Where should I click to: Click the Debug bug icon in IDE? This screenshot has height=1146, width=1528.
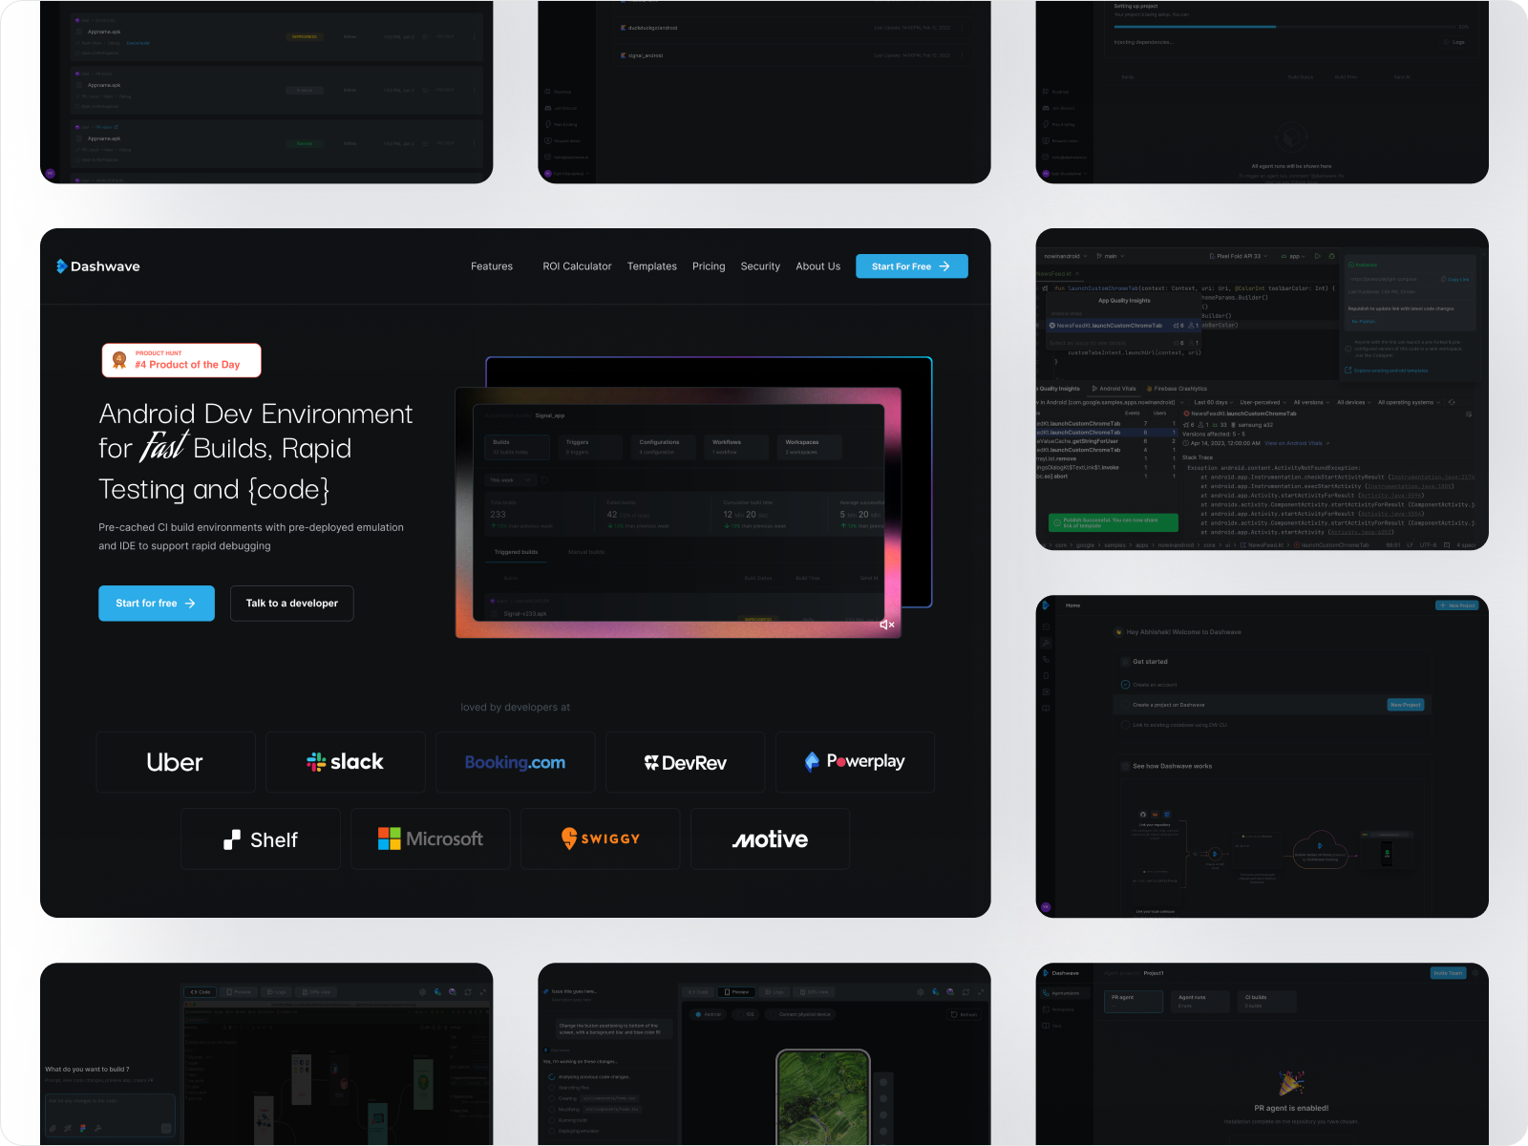(x=1331, y=256)
